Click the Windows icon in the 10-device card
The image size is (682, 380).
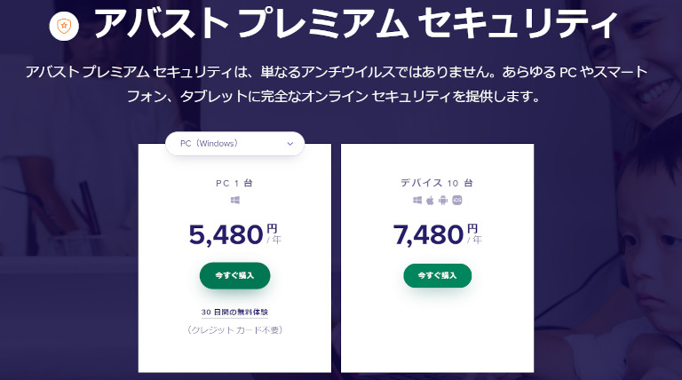coord(417,200)
